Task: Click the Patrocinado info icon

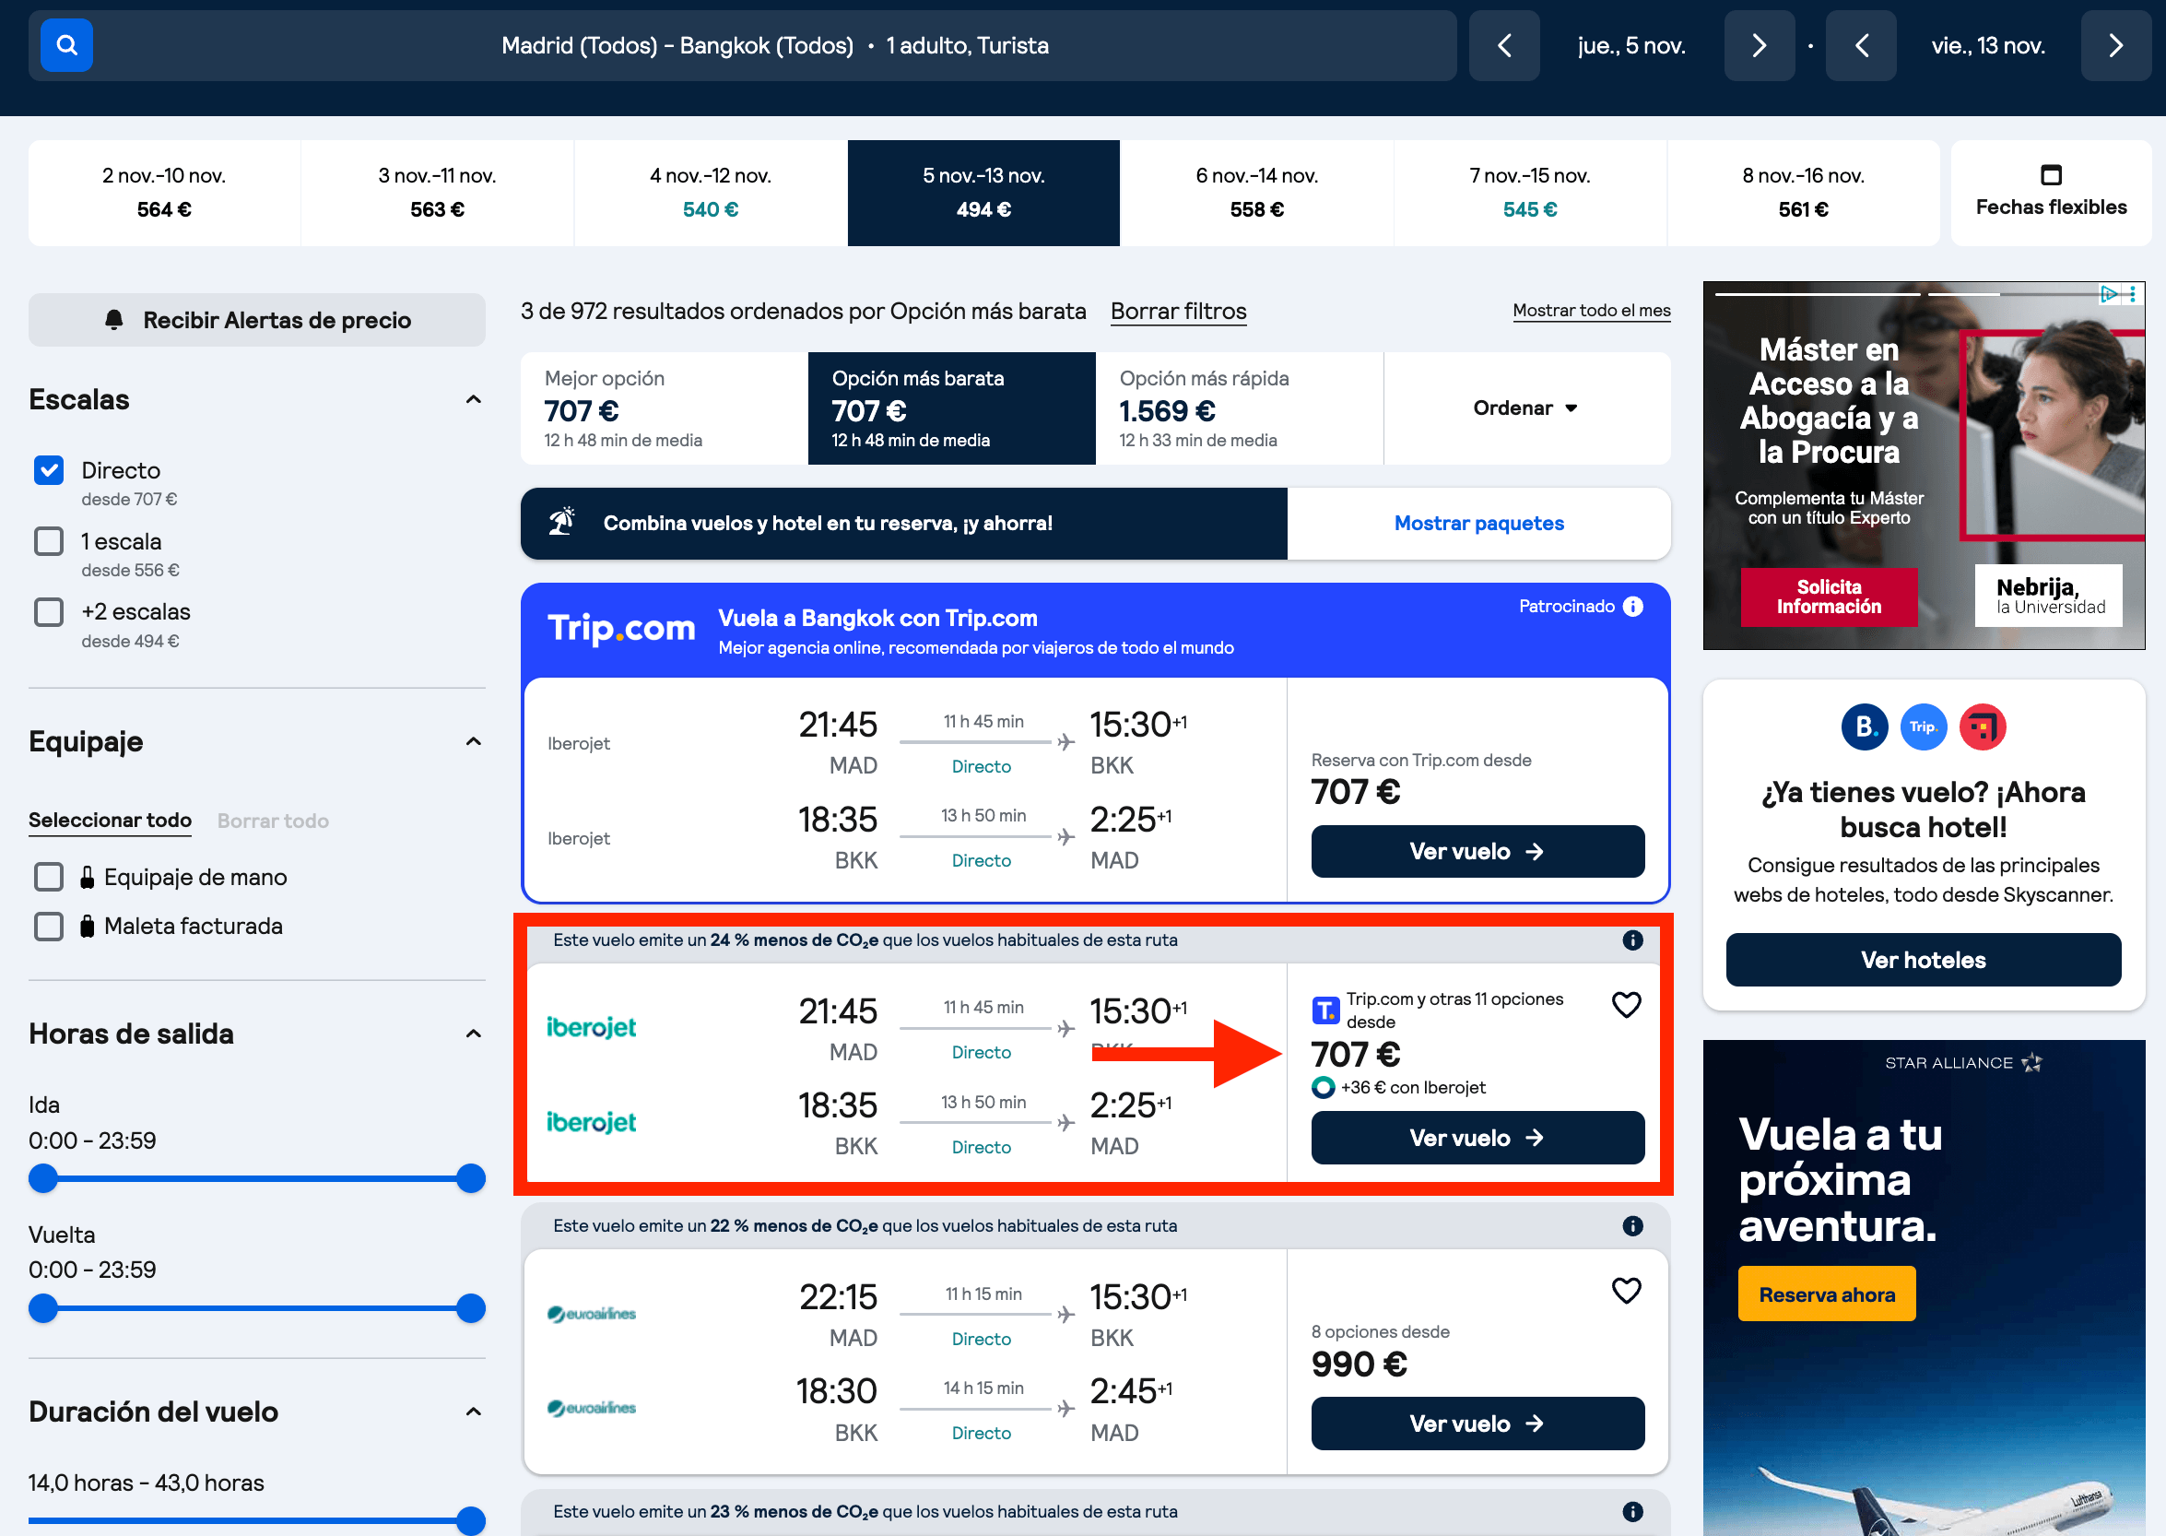Action: [x=1632, y=607]
